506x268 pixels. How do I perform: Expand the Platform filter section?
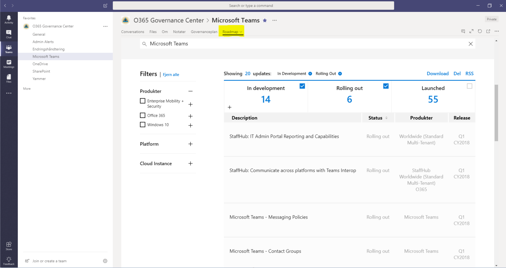click(190, 144)
